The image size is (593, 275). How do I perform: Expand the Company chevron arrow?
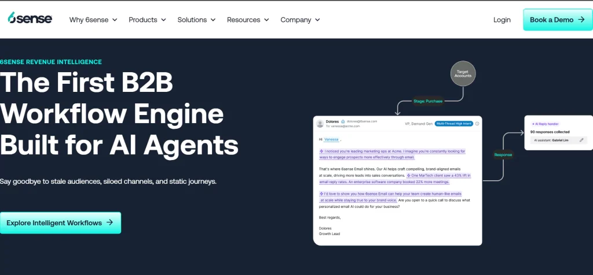tap(317, 20)
